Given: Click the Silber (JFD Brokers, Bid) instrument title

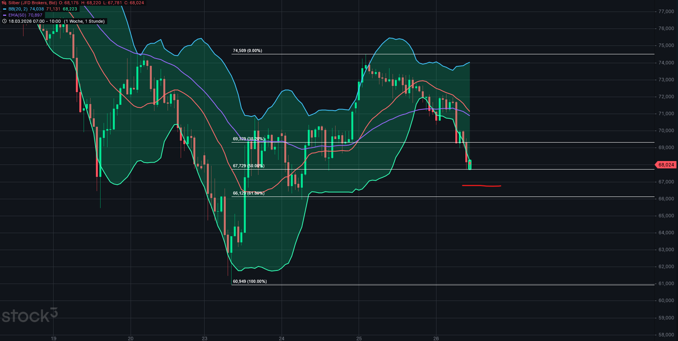Looking at the screenshot, I should [x=33, y=3].
